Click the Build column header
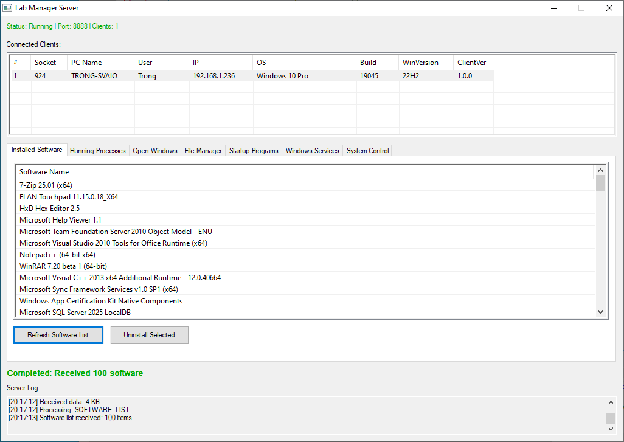 pos(377,63)
